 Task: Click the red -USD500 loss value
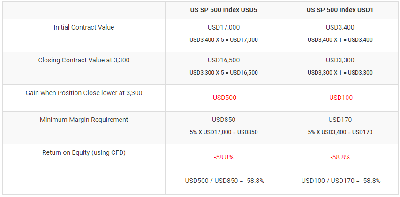tap(224, 98)
